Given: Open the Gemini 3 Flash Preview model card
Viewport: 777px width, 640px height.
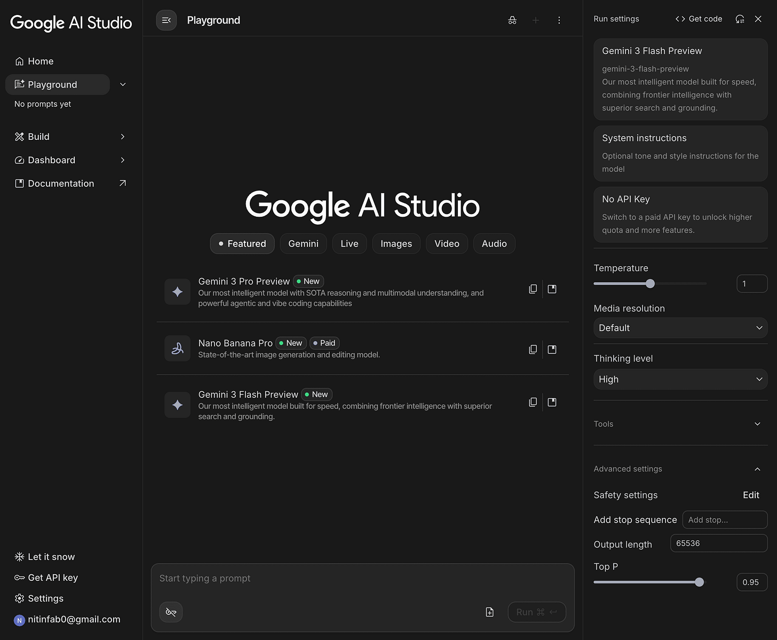Looking at the screenshot, I should click(680, 79).
